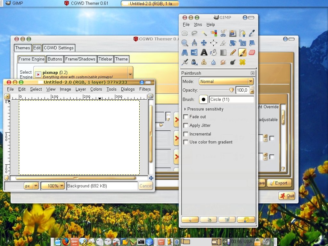This screenshot has width=328, height=246.
Task: Enable Use color from gradient checkbox
Action: (x=185, y=142)
